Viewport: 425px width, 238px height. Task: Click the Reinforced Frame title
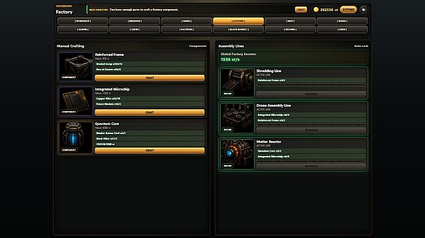[109, 55]
